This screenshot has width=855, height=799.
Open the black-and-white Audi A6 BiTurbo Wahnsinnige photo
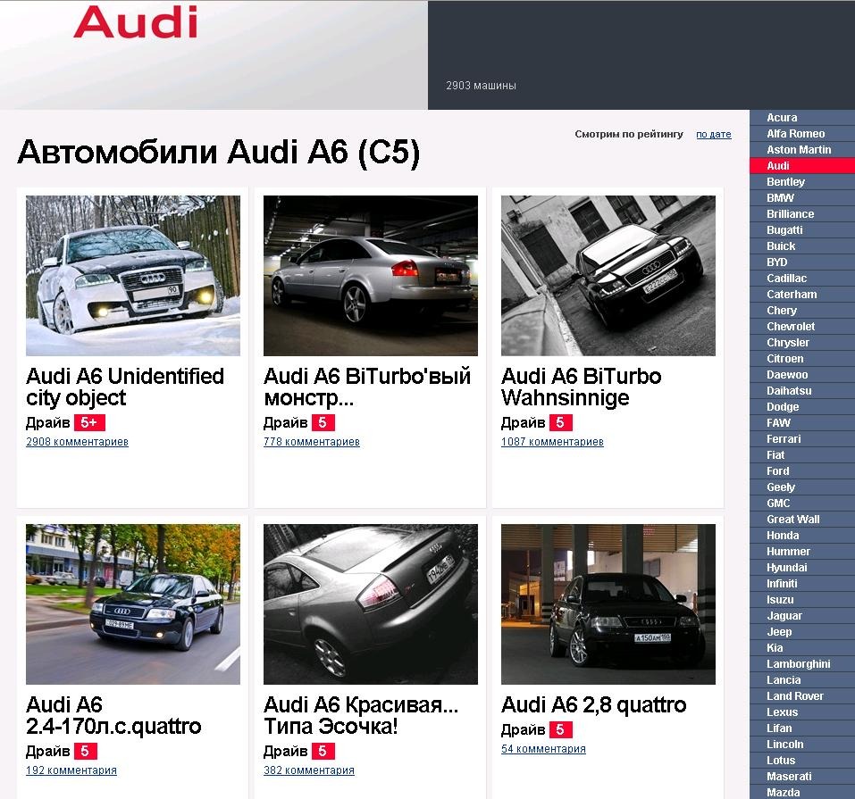608,275
